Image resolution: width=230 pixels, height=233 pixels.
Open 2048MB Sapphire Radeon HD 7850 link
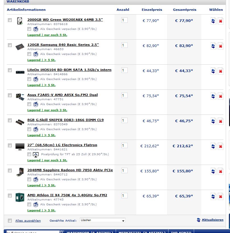pyautogui.click(x=70, y=170)
